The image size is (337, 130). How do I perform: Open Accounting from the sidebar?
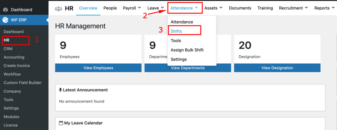(14, 57)
